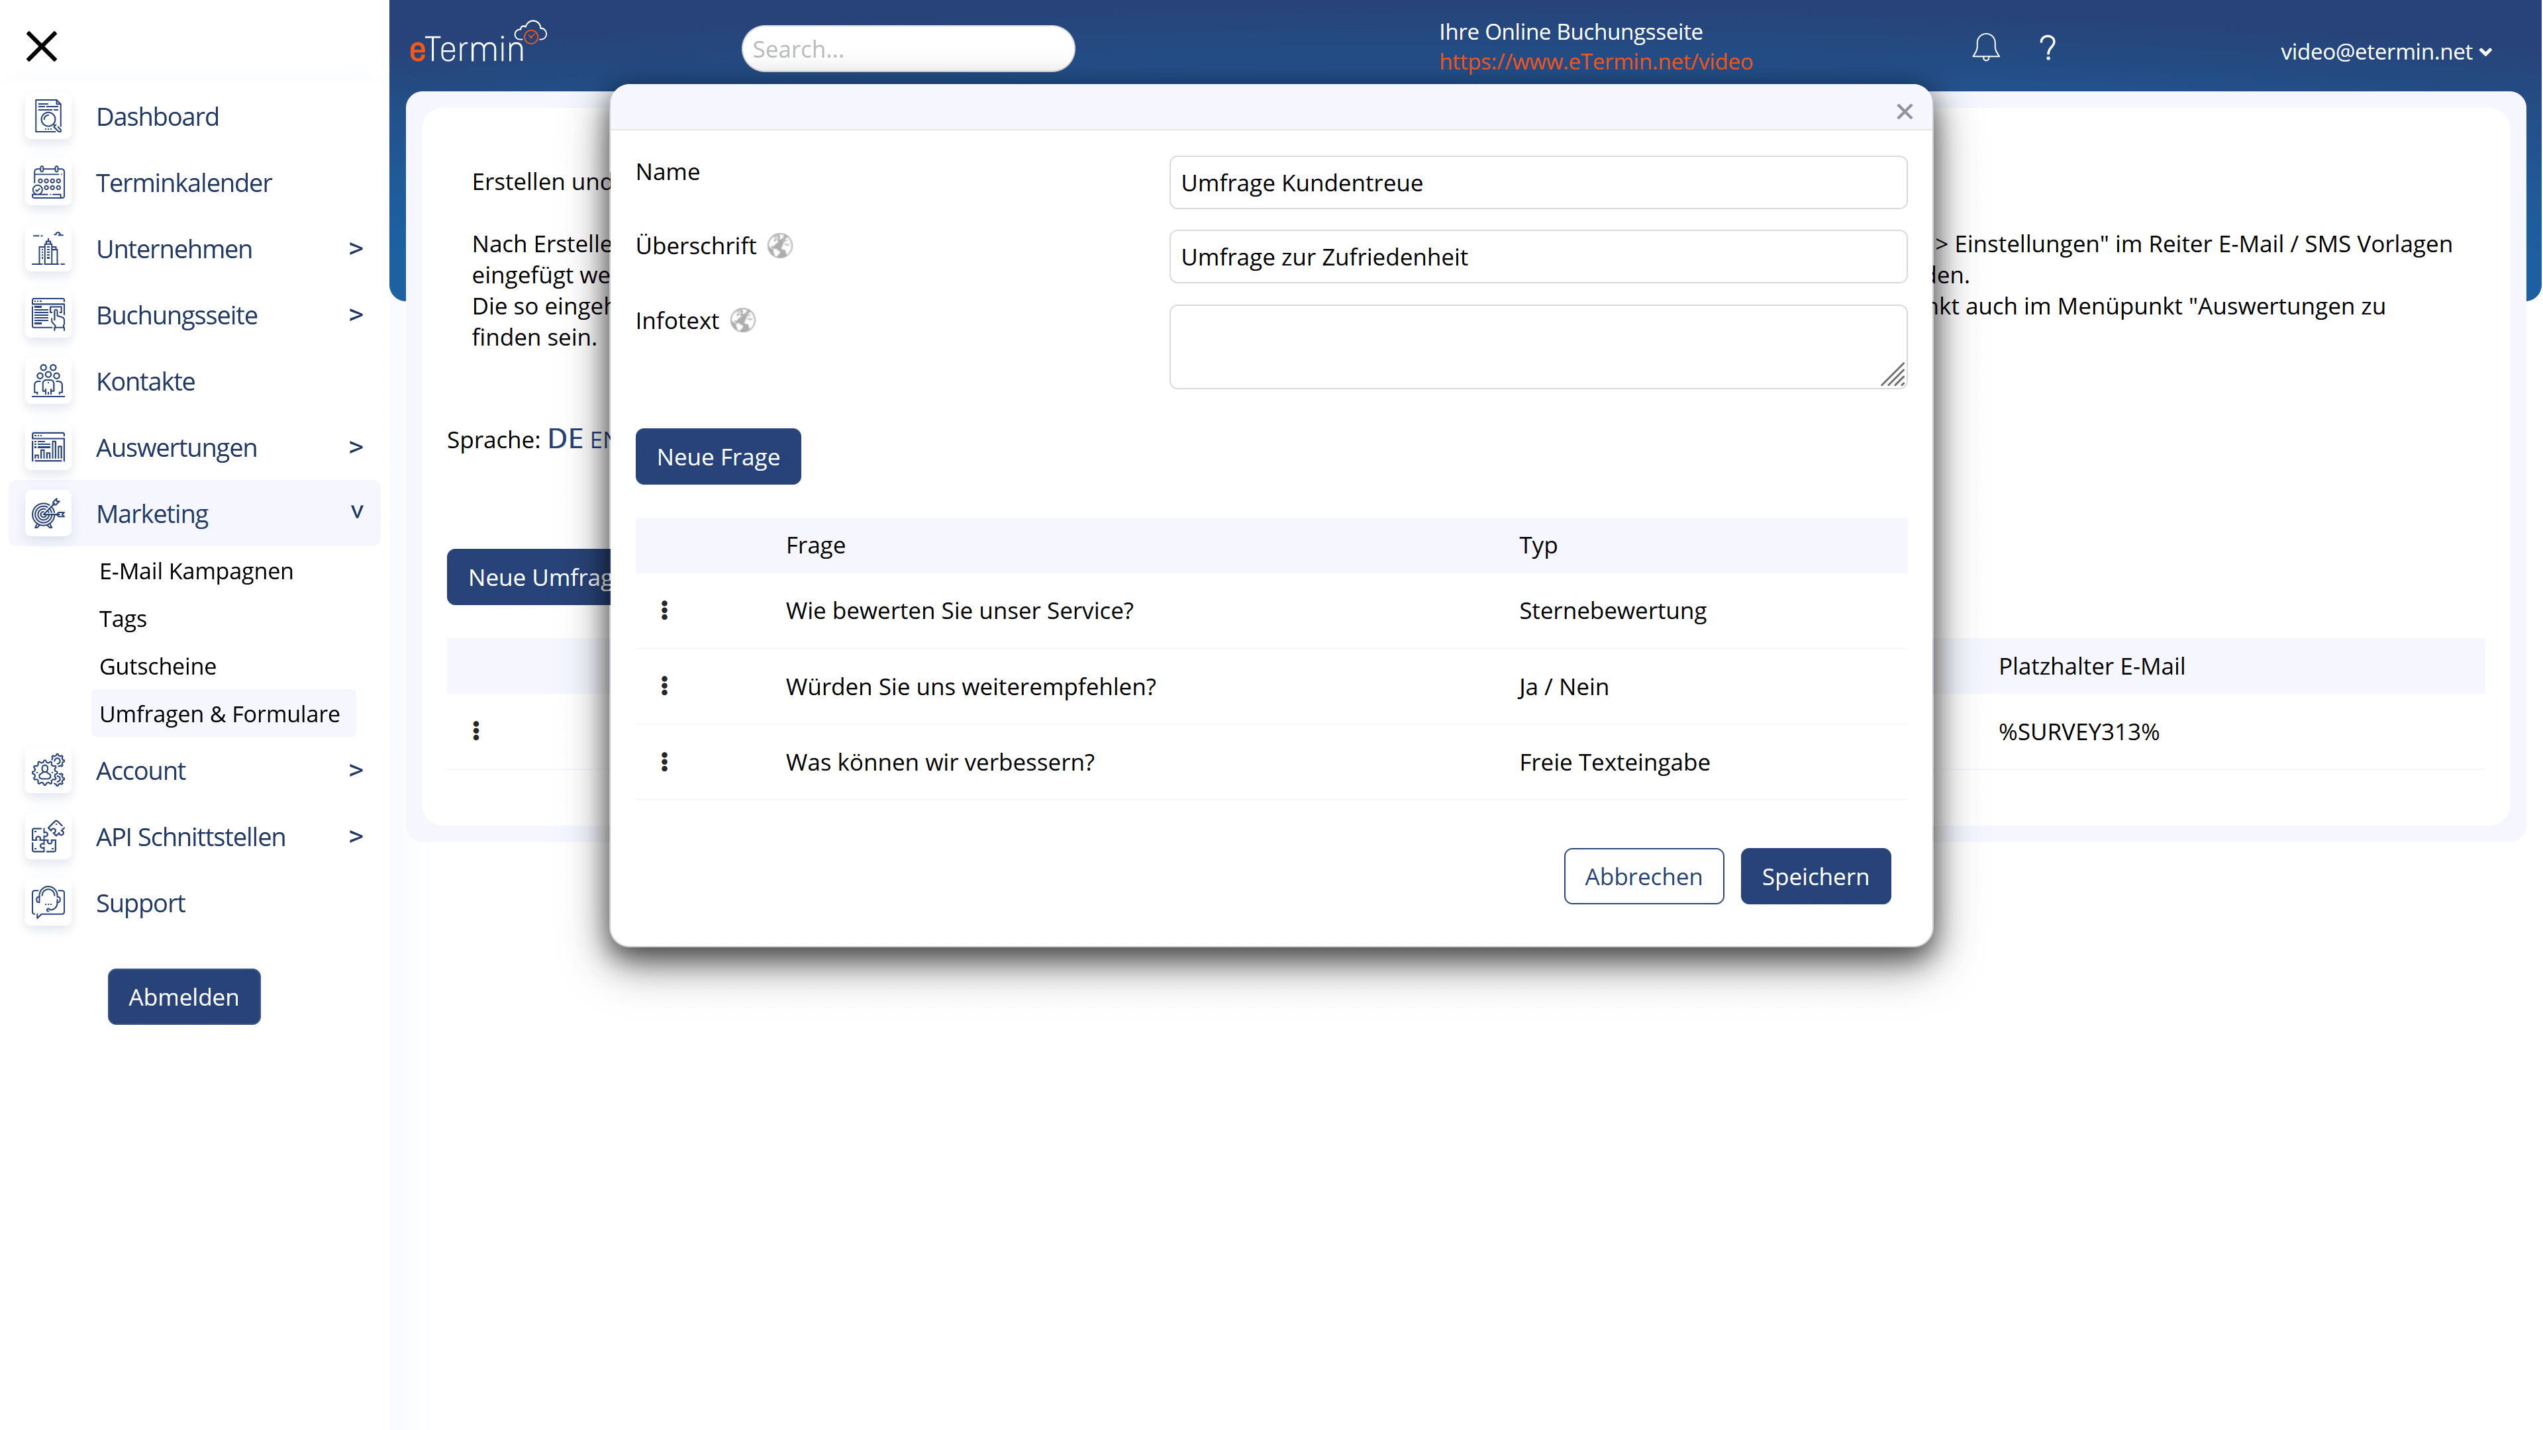
Task: Focus the Infotext textarea
Action: [x=1537, y=346]
